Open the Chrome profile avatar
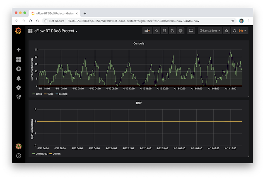The height and width of the screenshot is (179, 265). (241, 21)
